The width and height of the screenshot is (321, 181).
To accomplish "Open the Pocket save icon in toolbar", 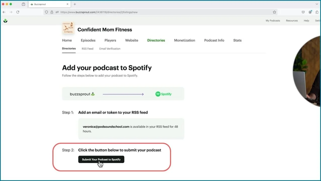I will (303, 12).
